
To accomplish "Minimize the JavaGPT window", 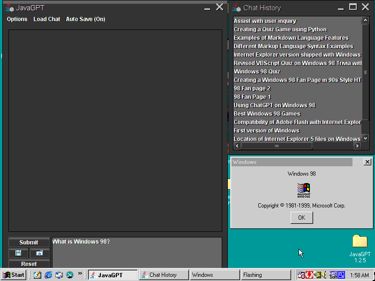I will [x=207, y=7].
